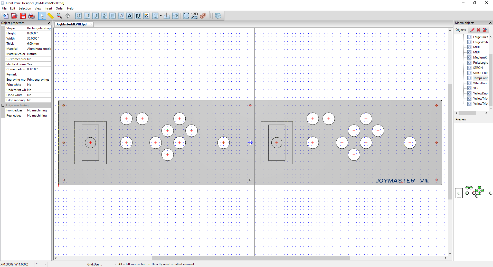493x267 pixels.
Task: Select the image insert tool
Action: coord(146,16)
